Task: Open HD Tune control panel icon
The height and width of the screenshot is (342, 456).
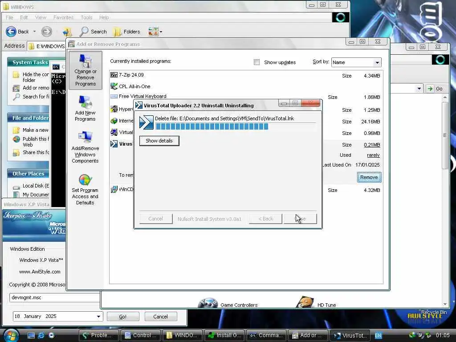Action: (305, 302)
